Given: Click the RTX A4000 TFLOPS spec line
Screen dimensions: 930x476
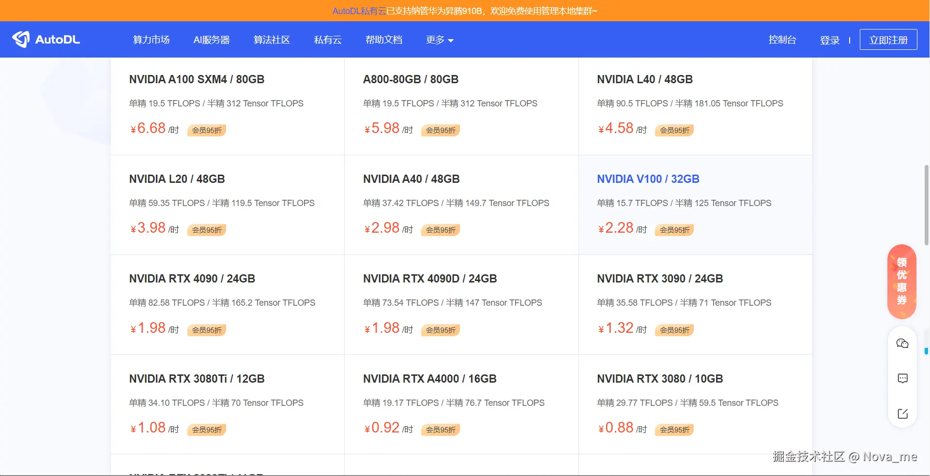Looking at the screenshot, I should pyautogui.click(x=454, y=403).
